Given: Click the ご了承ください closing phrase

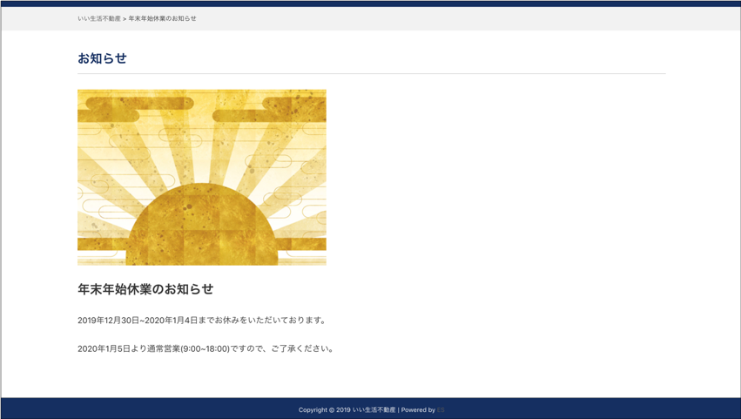Looking at the screenshot, I should [x=301, y=348].
